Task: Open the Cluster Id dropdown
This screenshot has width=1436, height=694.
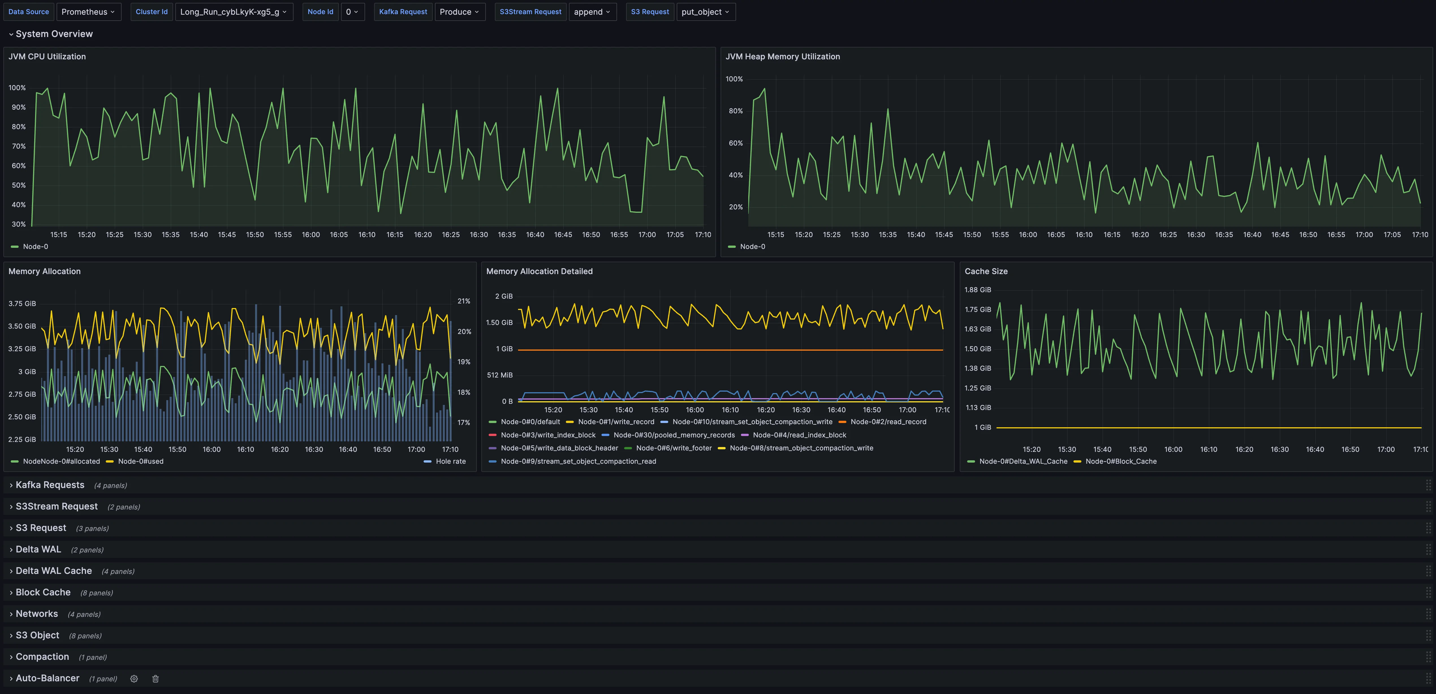Action: tap(234, 12)
